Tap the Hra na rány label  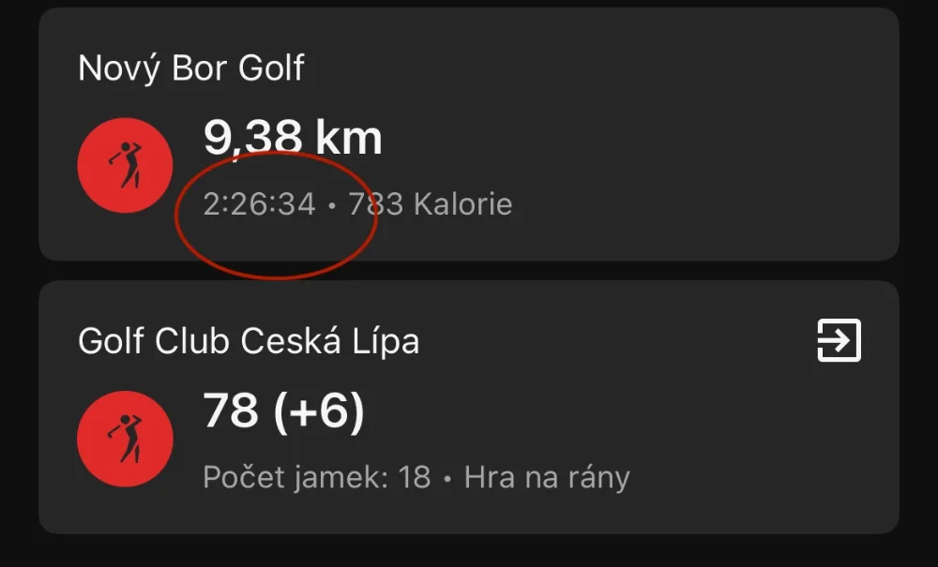(x=547, y=477)
